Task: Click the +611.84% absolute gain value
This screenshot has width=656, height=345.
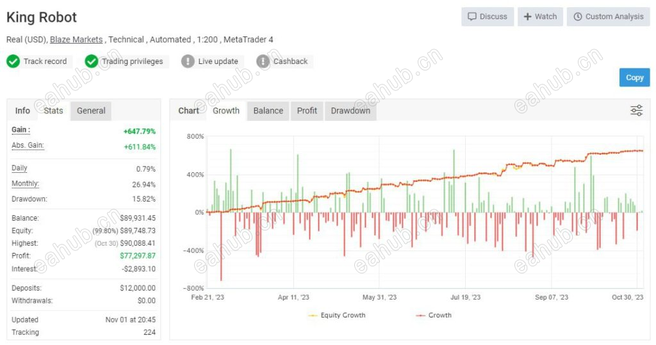Action: click(x=140, y=147)
